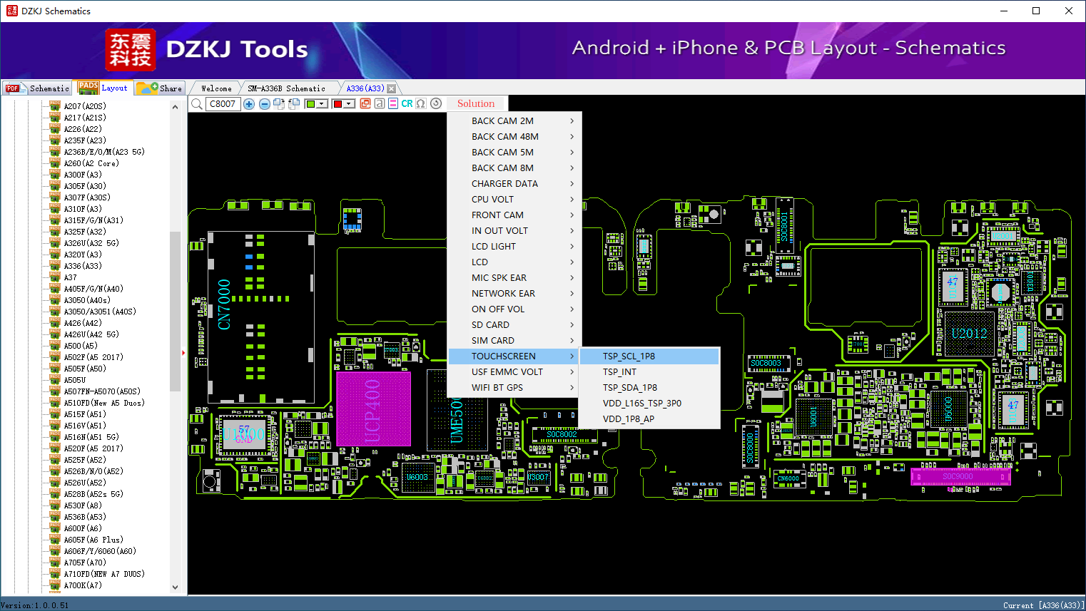The image size is (1086, 611).
Task: Choose TSP_SDA_1P8 in the touchscreen submenu
Action: pos(649,388)
